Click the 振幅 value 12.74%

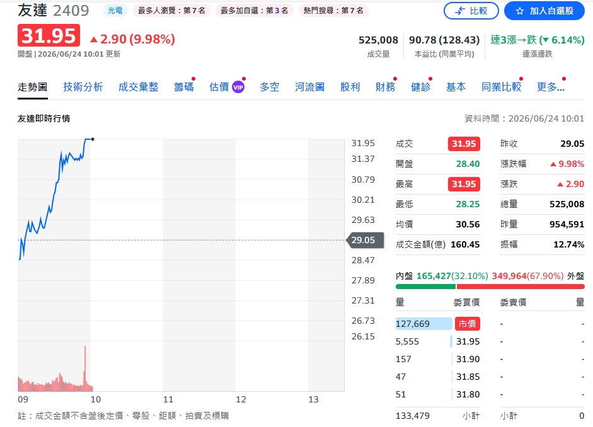click(569, 244)
